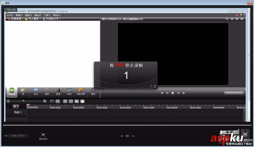
Task: Open the 文件(F) menu
Action: pyautogui.click(x=10, y=15)
